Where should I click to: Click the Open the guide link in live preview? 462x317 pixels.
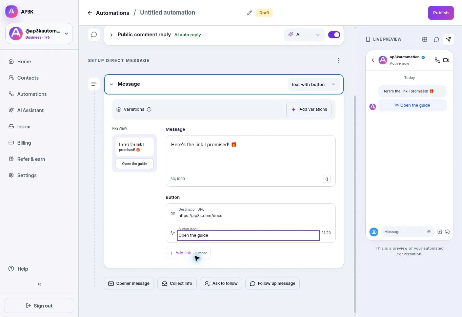coord(413,105)
